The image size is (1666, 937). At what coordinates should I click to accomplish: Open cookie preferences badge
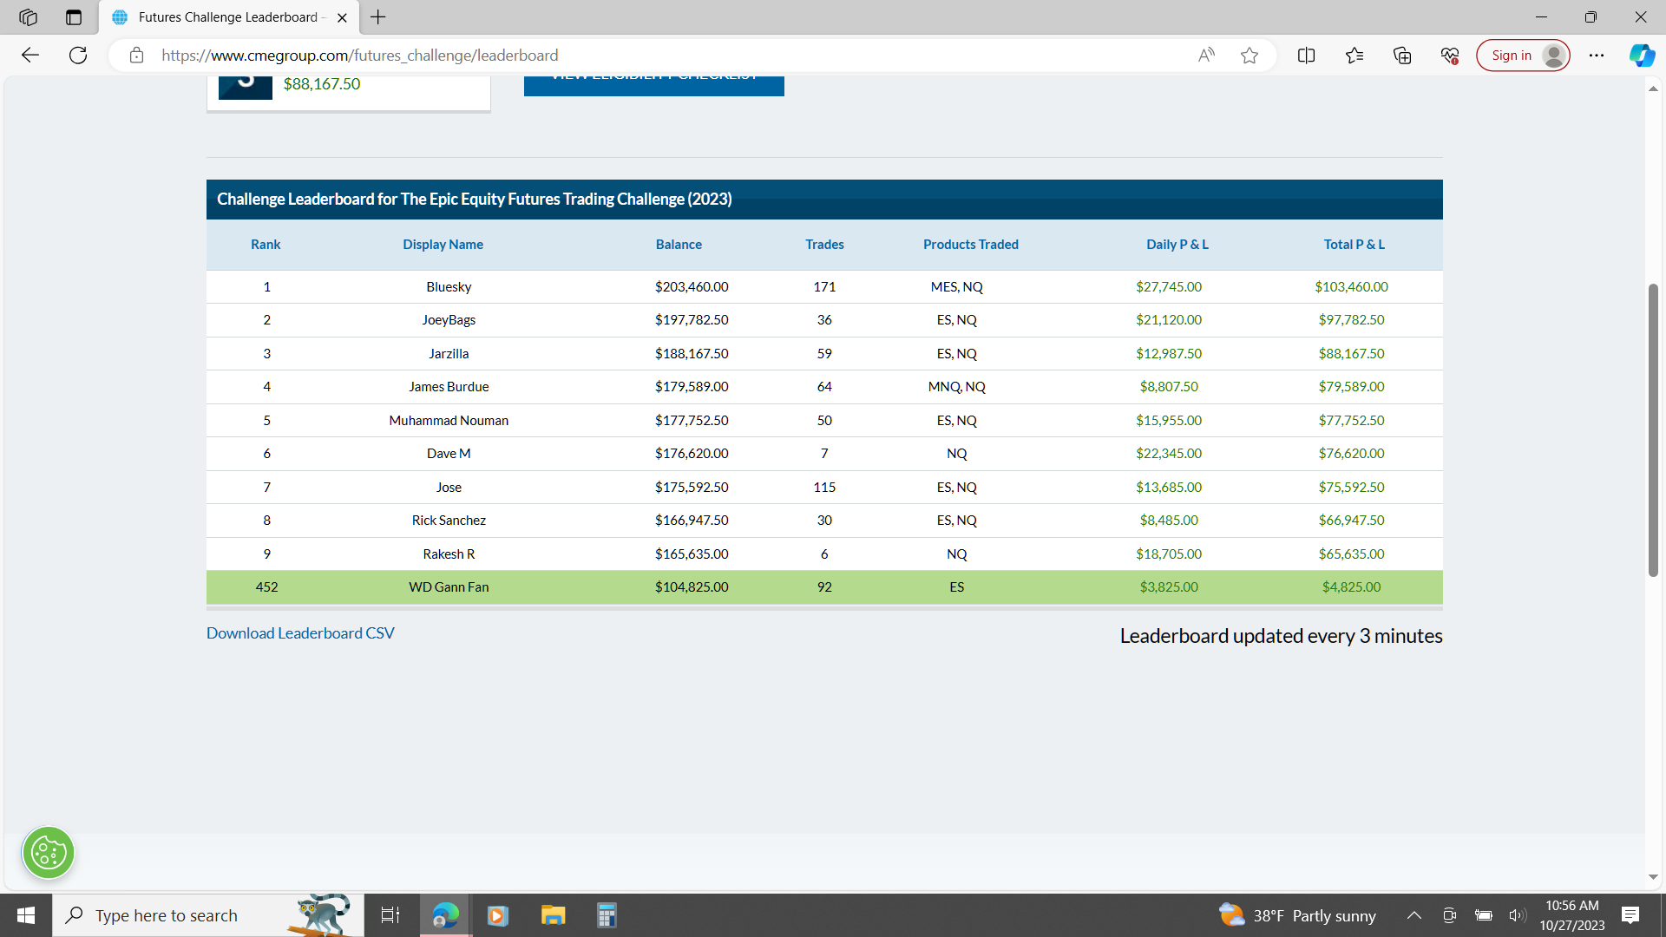tap(49, 853)
